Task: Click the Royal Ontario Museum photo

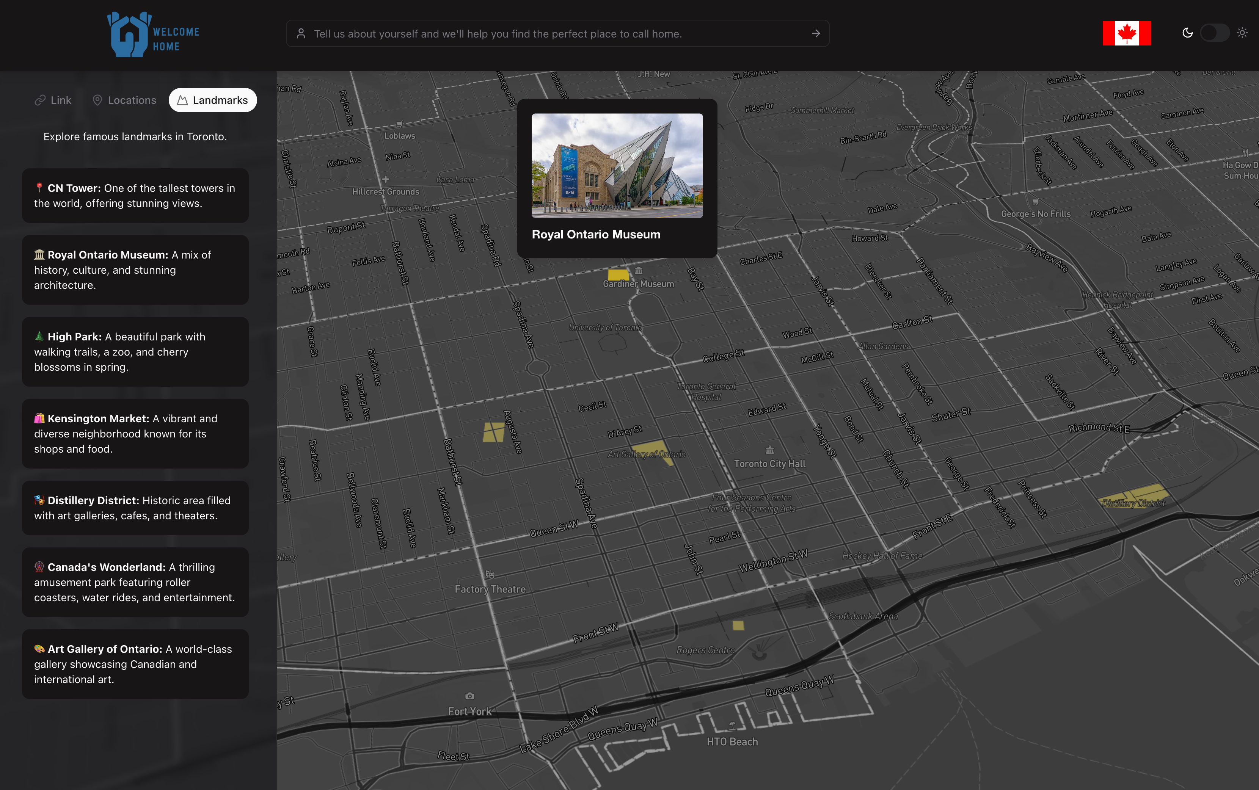Action: pyautogui.click(x=617, y=166)
